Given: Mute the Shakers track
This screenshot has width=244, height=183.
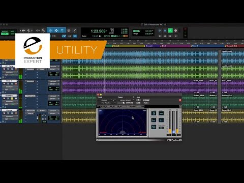Looking at the screenshot, I should click(x=16, y=99).
